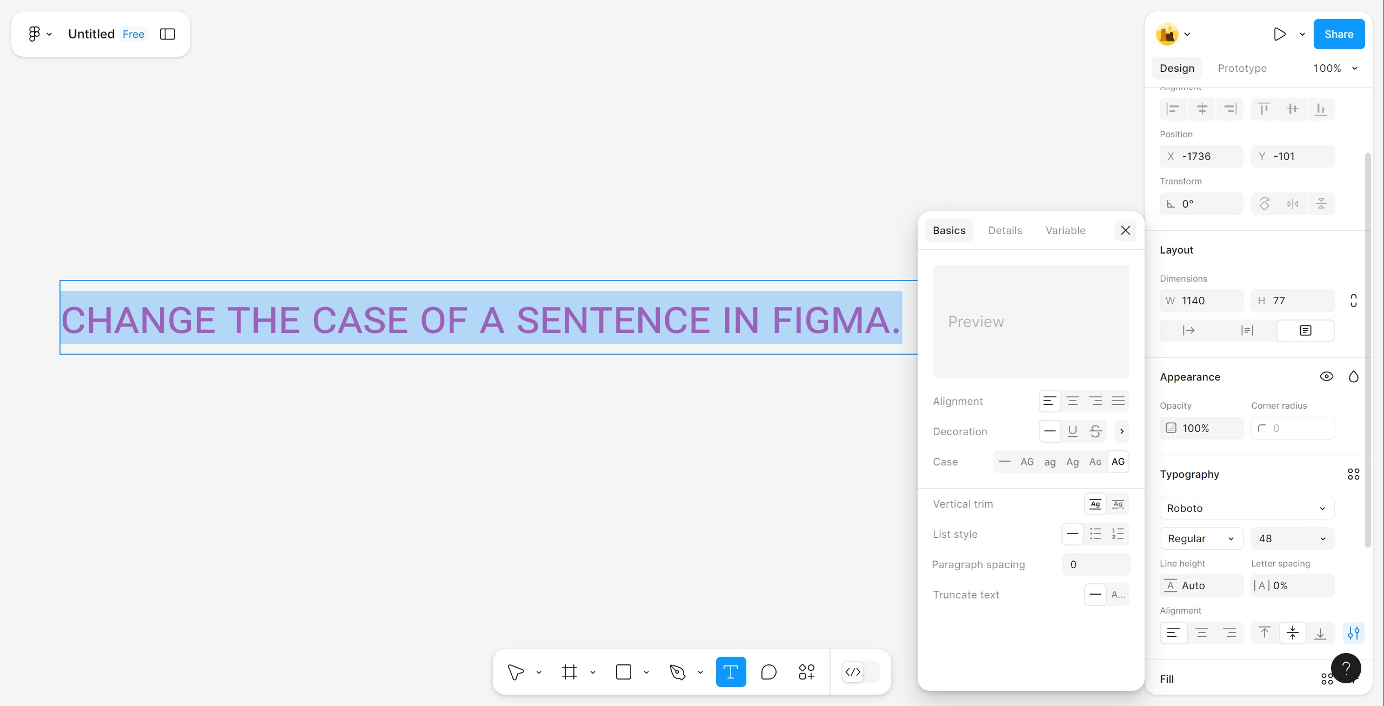Align selection to top edge
Viewport: 1384px width, 706px height.
coord(1265,109)
